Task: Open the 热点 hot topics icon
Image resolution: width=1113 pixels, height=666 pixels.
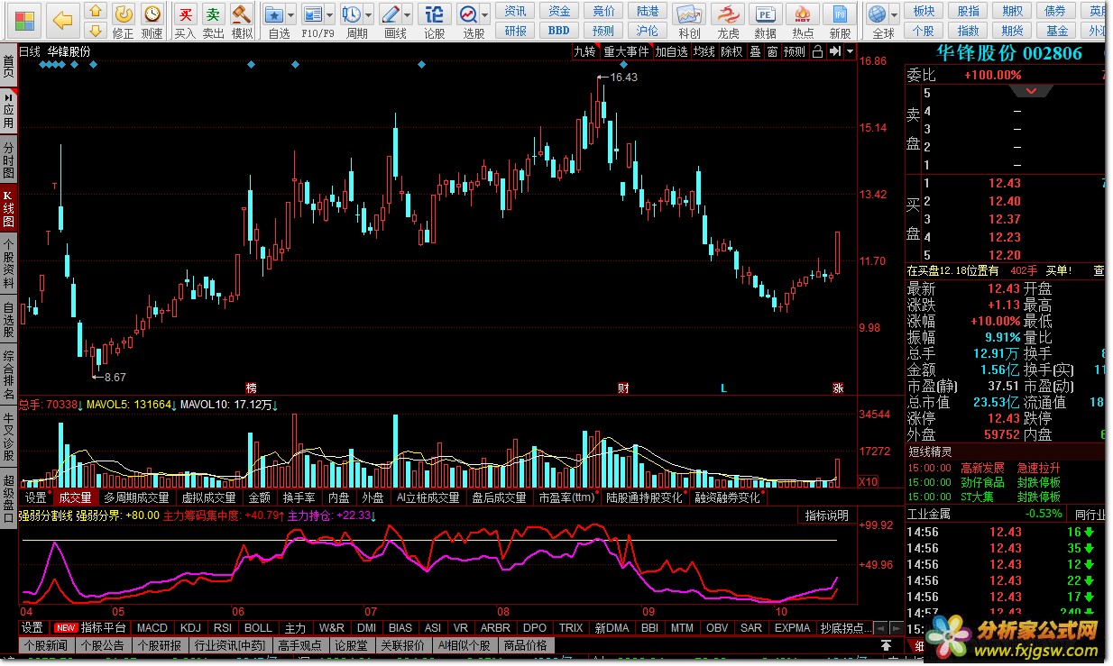Action: [x=803, y=22]
